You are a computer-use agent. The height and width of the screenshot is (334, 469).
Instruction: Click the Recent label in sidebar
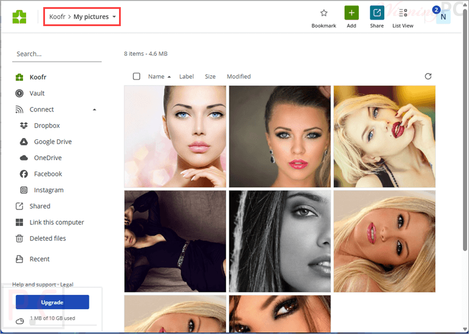point(40,259)
